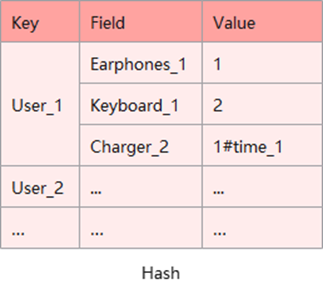Click the word Value in header

click(234, 23)
